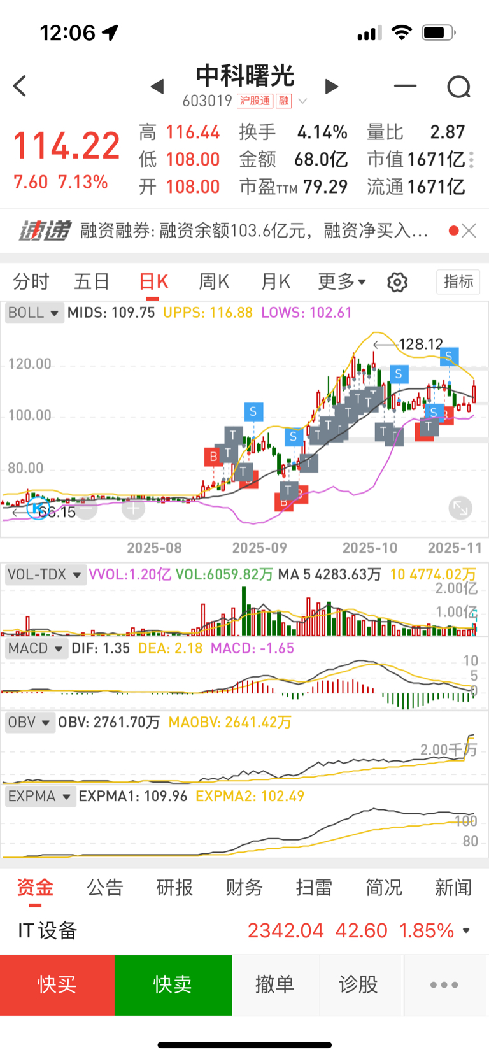Select the 财务 tab
The height and width of the screenshot is (1059, 489).
tap(244, 887)
